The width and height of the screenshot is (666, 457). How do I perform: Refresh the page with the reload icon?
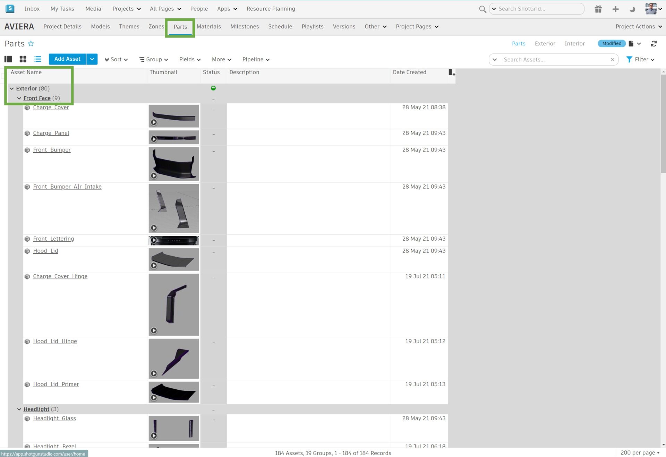[654, 43]
